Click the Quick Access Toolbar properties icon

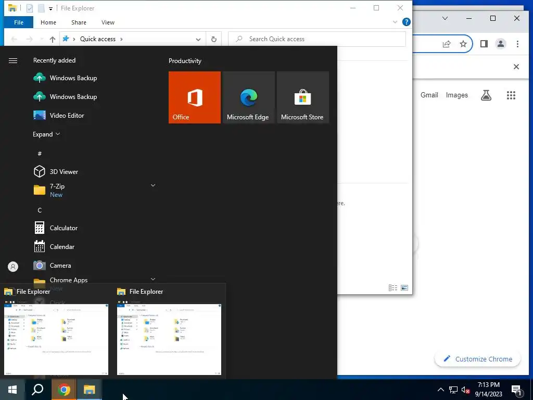point(30,8)
